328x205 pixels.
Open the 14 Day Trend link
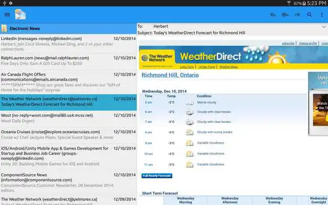pyautogui.click(x=207, y=67)
